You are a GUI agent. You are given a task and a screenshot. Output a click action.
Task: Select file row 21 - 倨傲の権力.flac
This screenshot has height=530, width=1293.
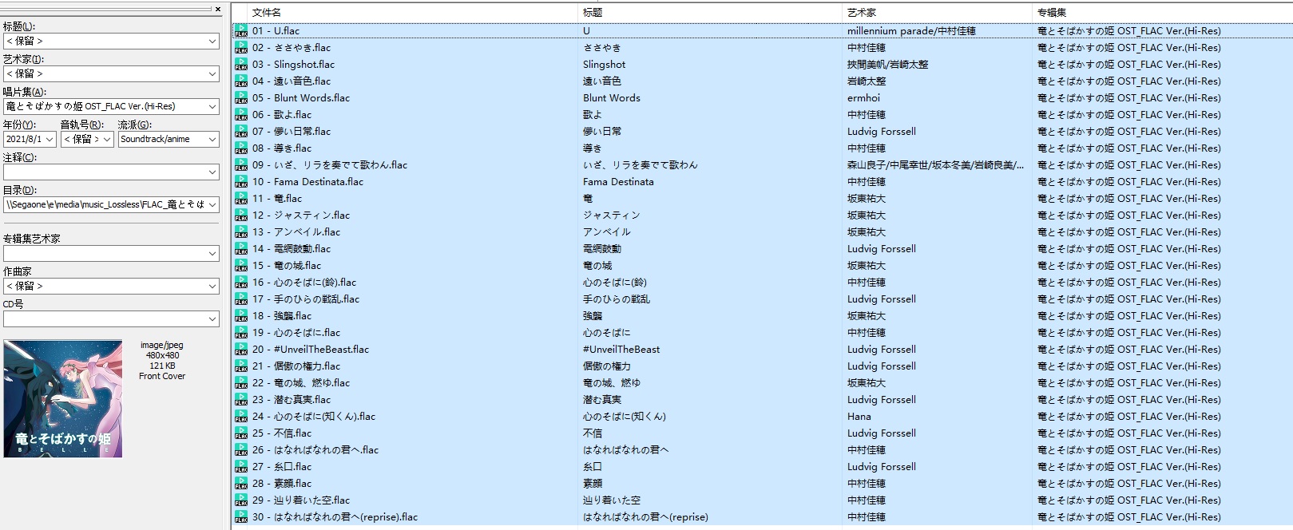(762, 366)
